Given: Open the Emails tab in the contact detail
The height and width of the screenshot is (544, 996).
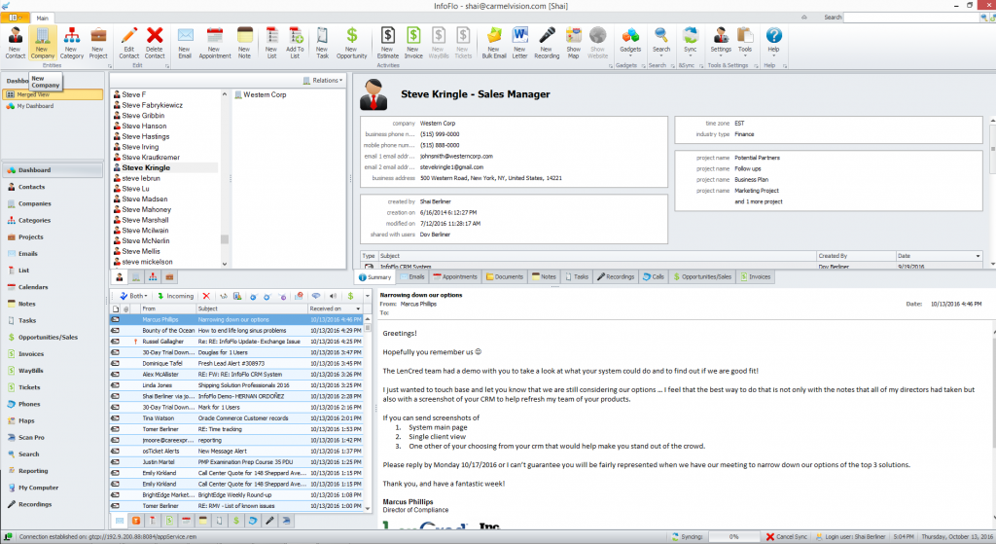Looking at the screenshot, I should click(412, 277).
